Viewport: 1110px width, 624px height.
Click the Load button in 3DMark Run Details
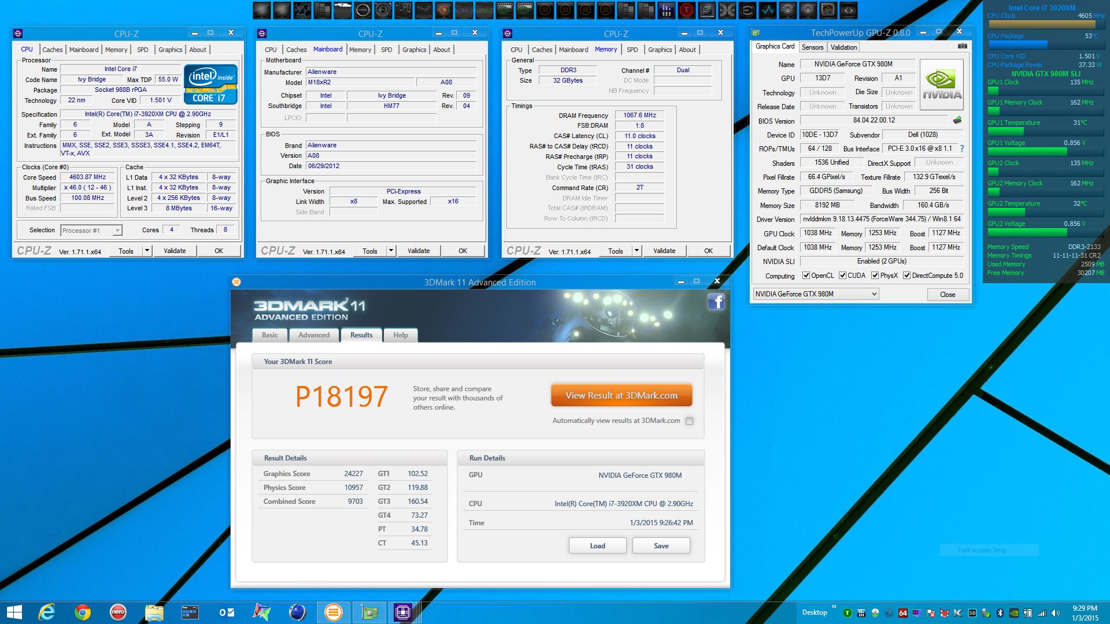pos(597,545)
